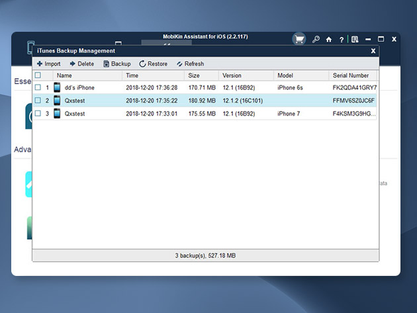417x313 pixels.
Task: Check the box for dd's iPhone
Action: point(38,87)
